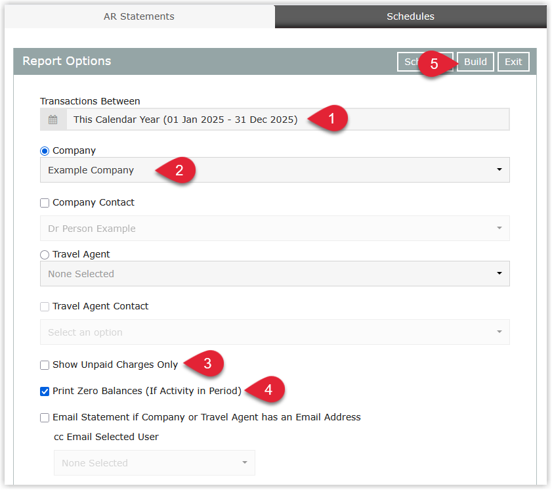
Task: Select the Travel Agent radio button
Action: [45, 255]
